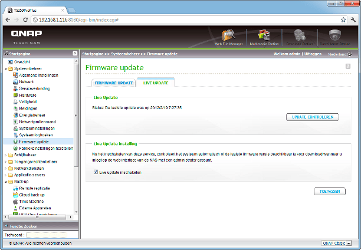
Task: Open Netwerkdiensten folder label
Action: coord(29,168)
